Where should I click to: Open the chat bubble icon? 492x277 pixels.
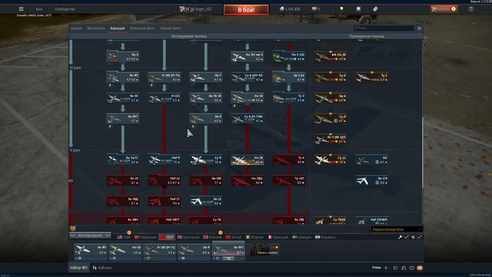pyautogui.click(x=412, y=268)
